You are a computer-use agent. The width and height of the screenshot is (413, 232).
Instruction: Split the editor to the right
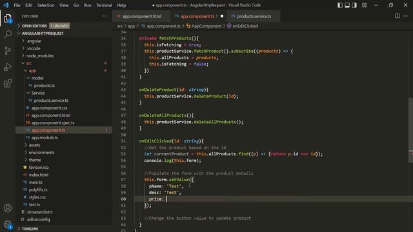tap(398, 16)
